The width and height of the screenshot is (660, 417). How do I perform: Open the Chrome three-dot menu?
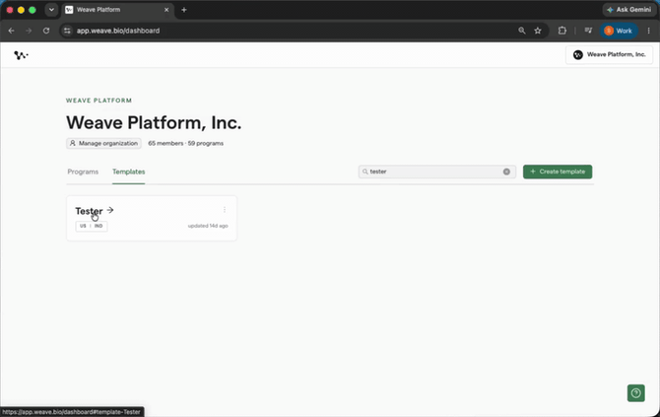[648, 31]
